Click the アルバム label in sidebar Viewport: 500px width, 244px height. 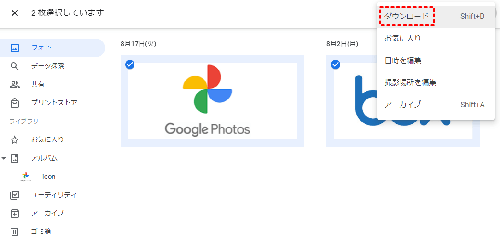pyautogui.click(x=44, y=158)
